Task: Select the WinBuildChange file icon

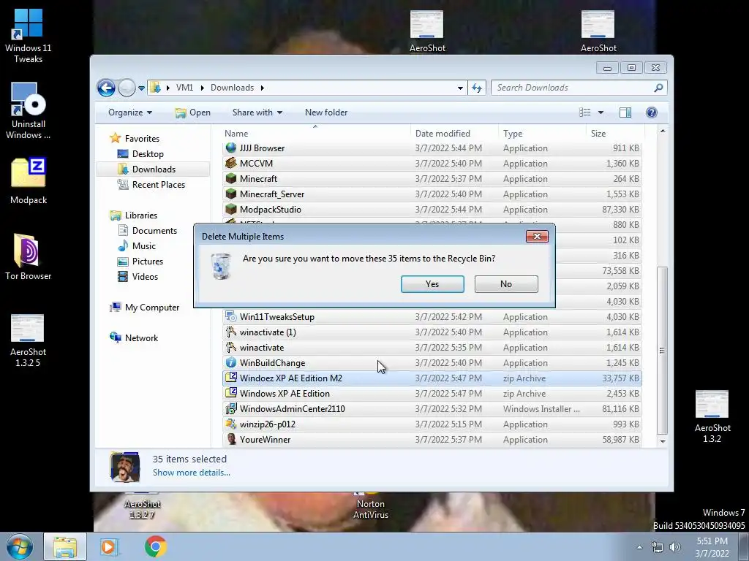Action: click(x=231, y=363)
